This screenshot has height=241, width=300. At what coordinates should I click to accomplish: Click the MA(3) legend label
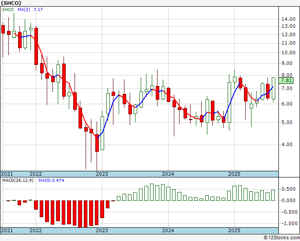click(x=24, y=10)
